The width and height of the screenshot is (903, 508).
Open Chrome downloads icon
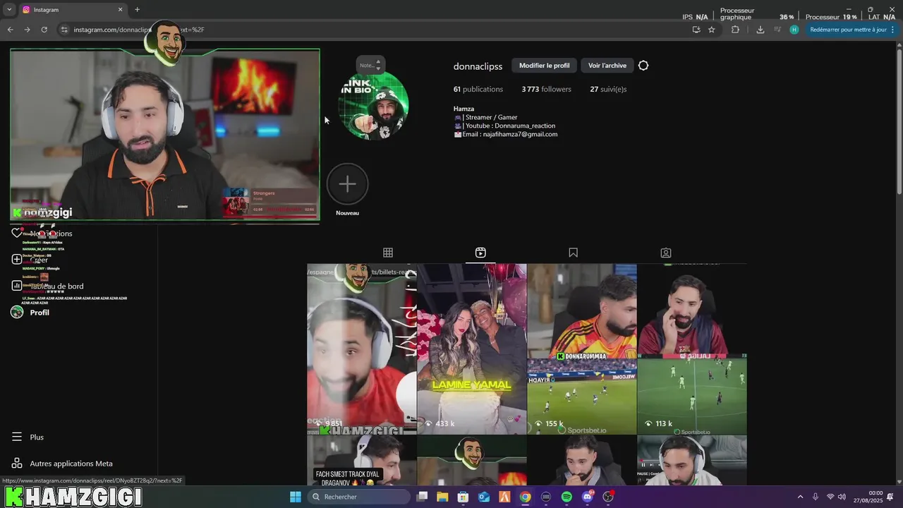[760, 30]
